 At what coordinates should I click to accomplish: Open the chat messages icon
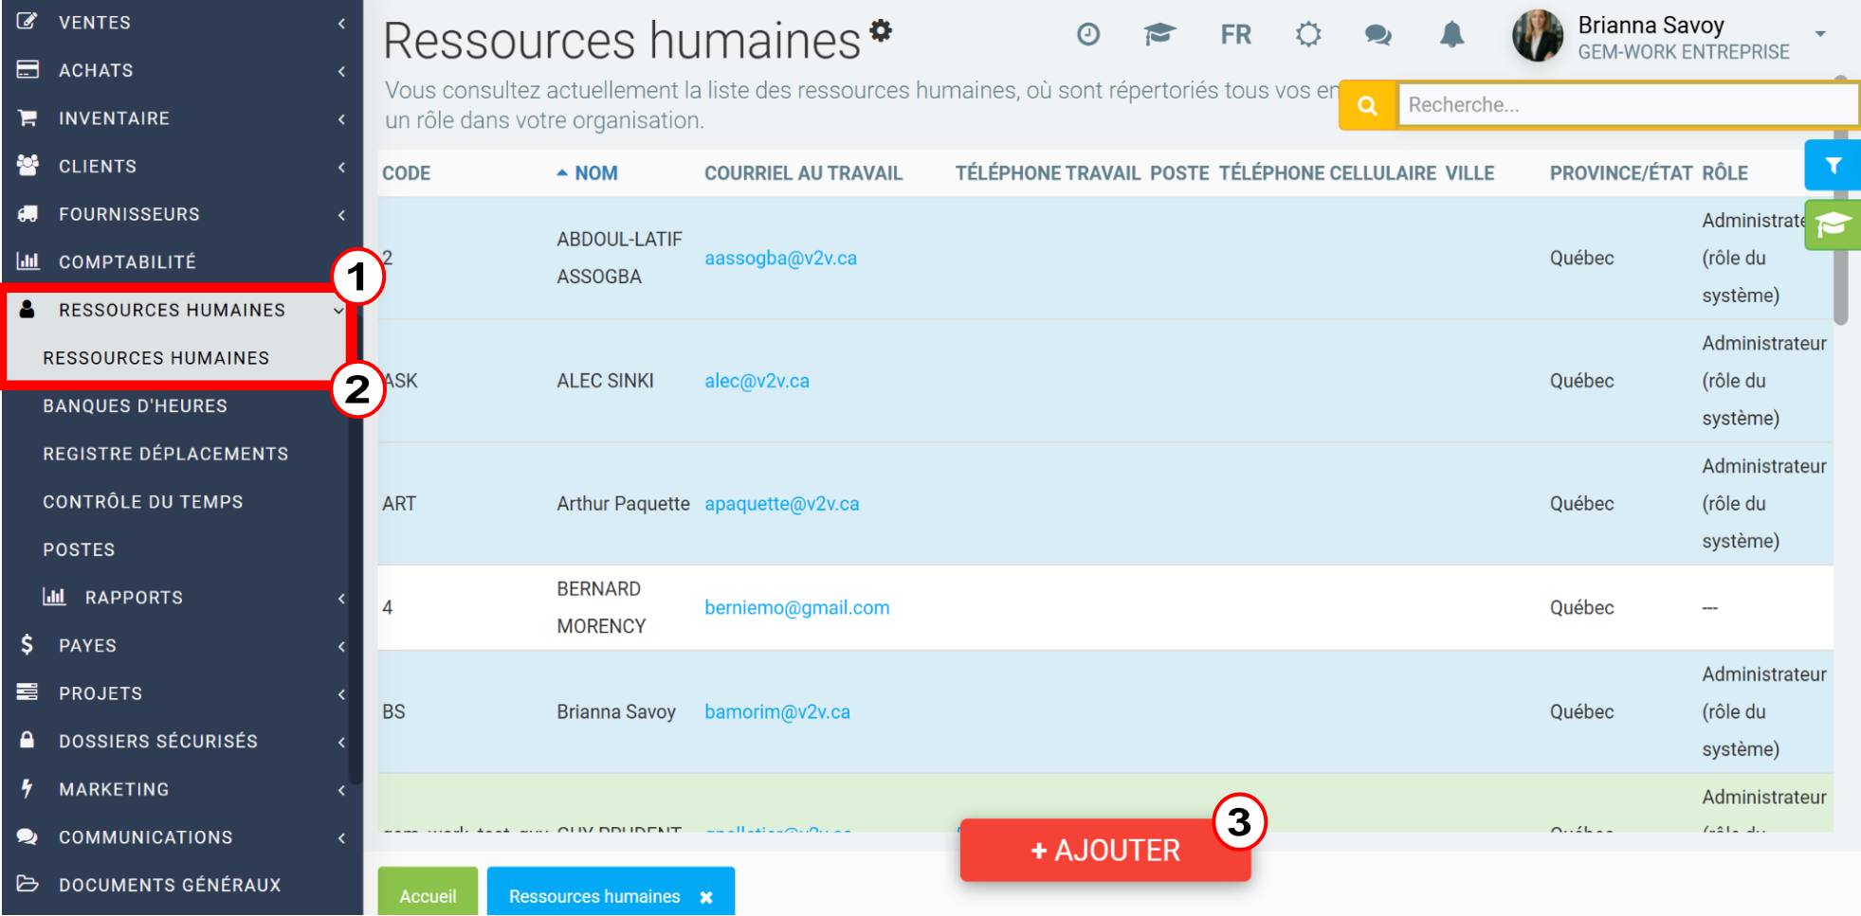pos(1378,35)
